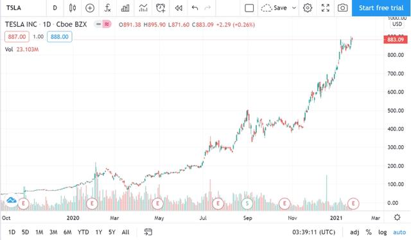Screen dimensions: 411x240
Task: Redo the chart action
Action: click(x=207, y=8)
